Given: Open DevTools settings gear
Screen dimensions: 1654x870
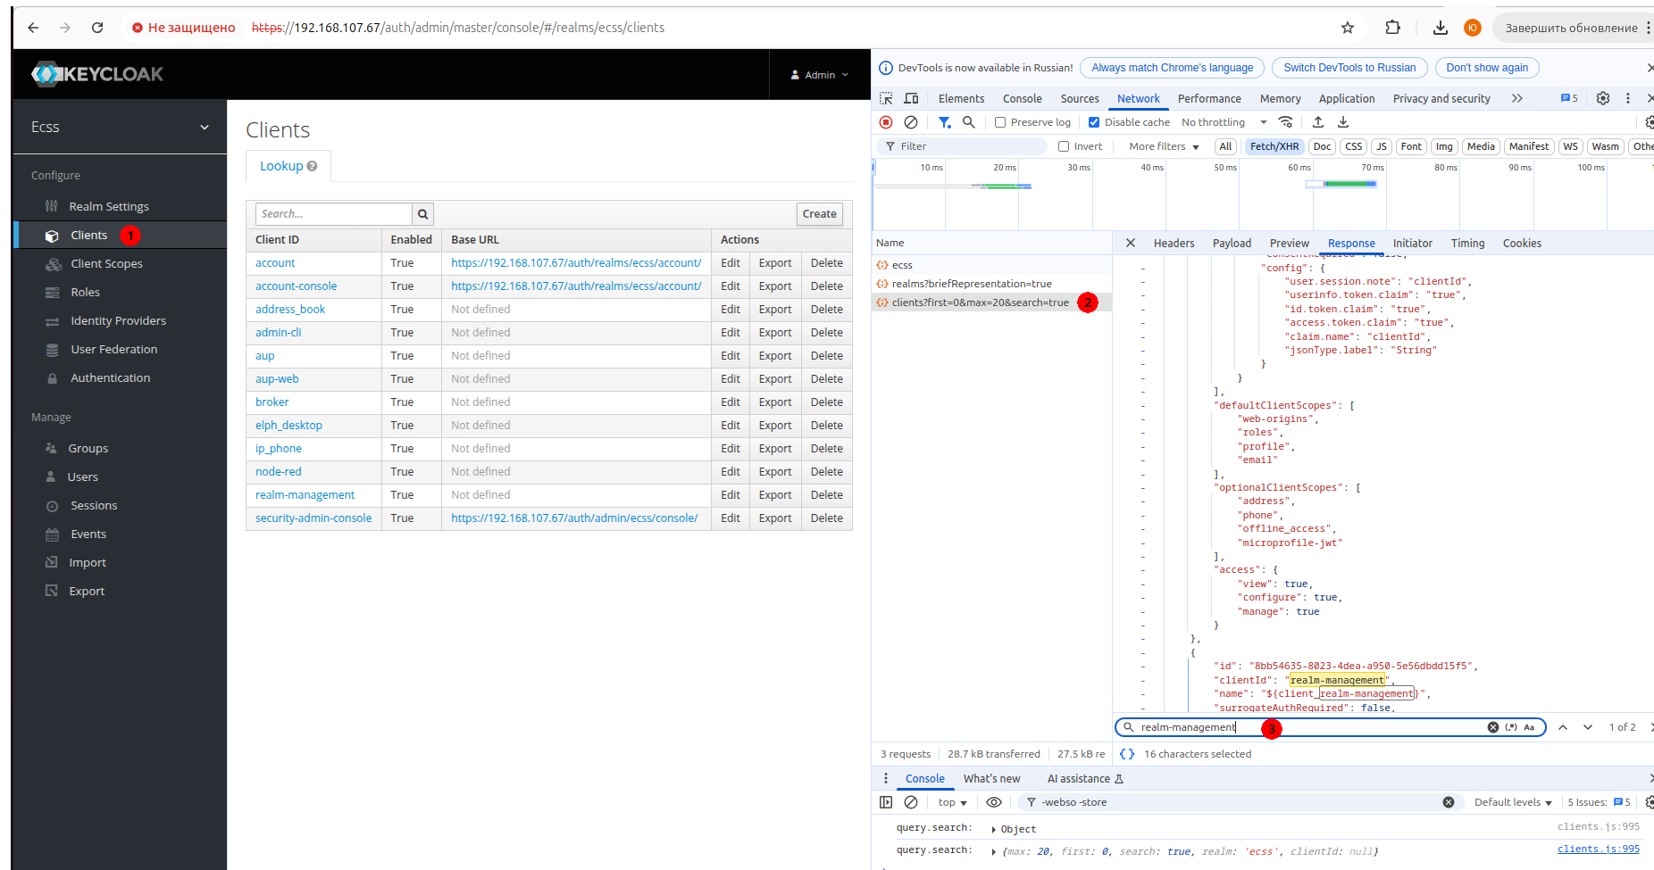Looking at the screenshot, I should point(1603,98).
